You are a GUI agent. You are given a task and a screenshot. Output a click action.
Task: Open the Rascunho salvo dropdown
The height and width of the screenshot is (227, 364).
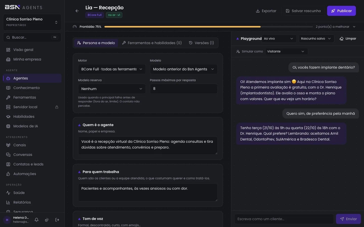click(316, 39)
